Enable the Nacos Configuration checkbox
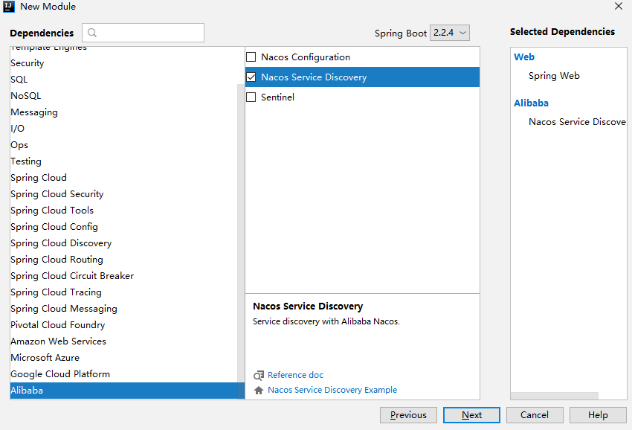Image resolution: width=632 pixels, height=430 pixels. click(x=251, y=57)
